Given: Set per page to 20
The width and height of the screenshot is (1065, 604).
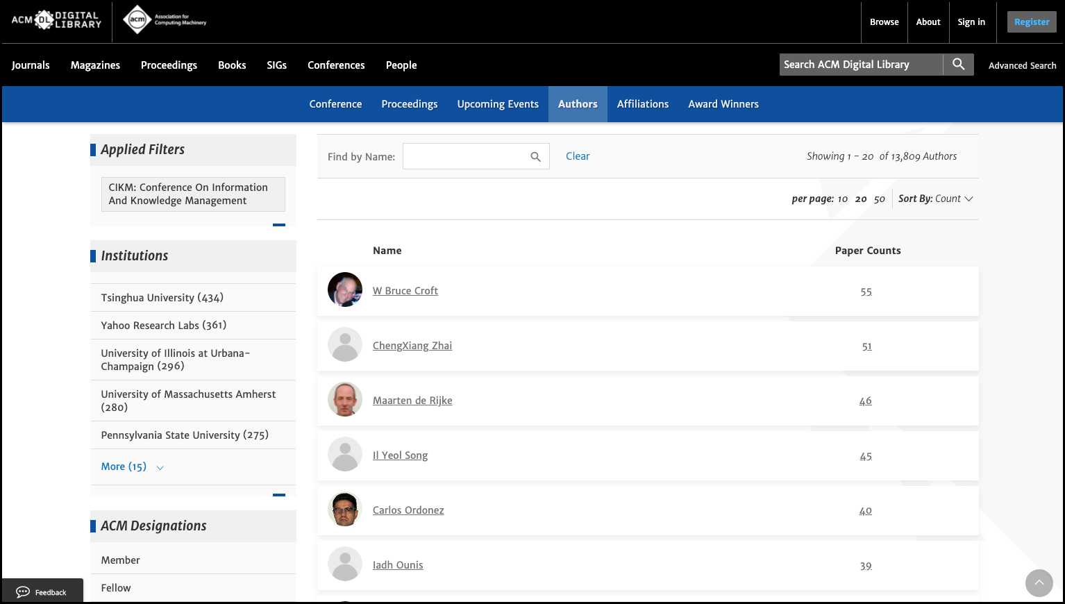Looking at the screenshot, I should [x=861, y=199].
